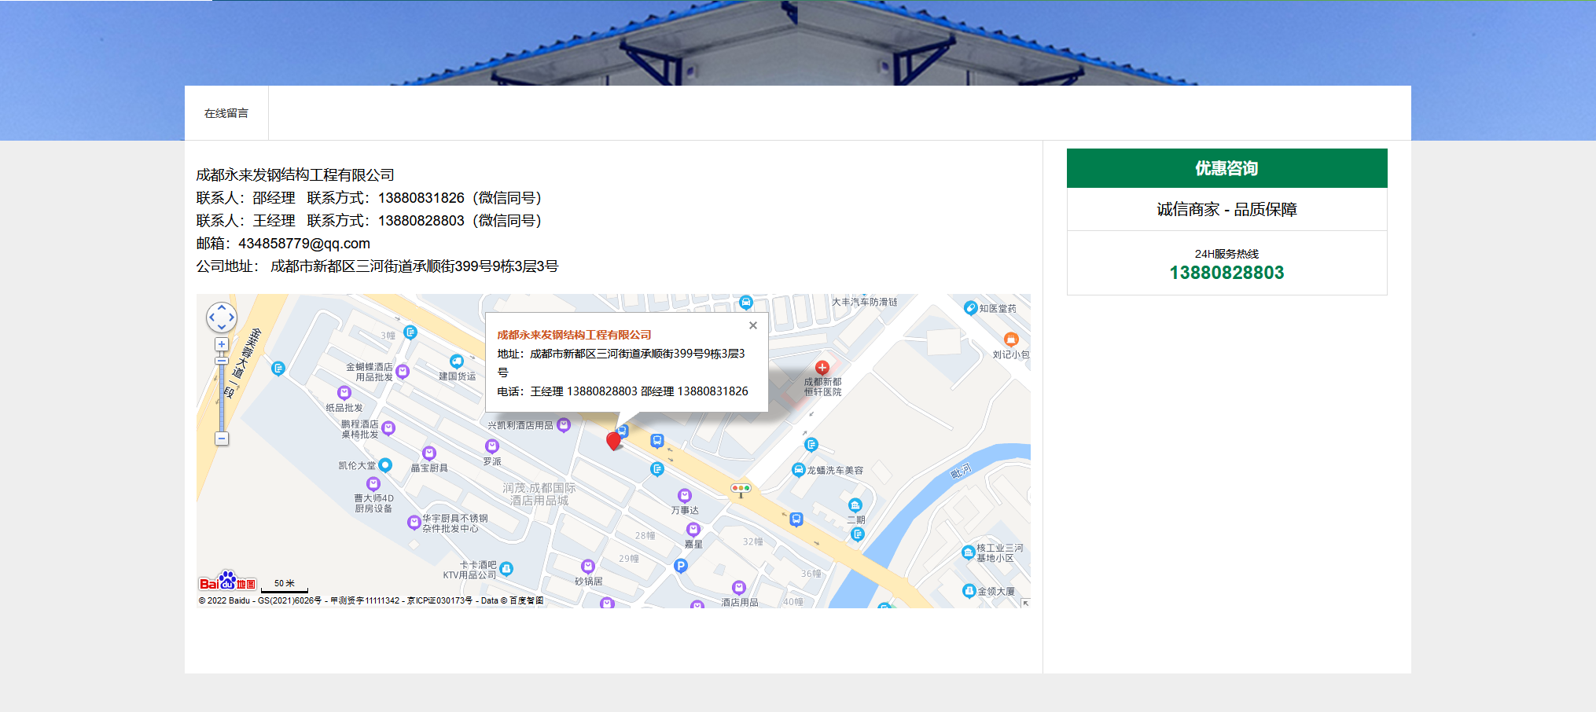The width and height of the screenshot is (1596, 712).
Task: Click the traffic light icon on road
Action: click(741, 489)
